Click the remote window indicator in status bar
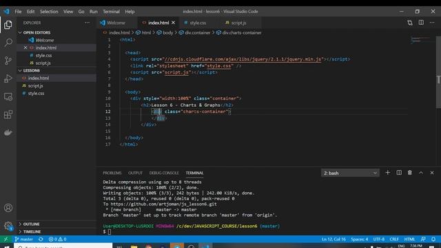 6,239
